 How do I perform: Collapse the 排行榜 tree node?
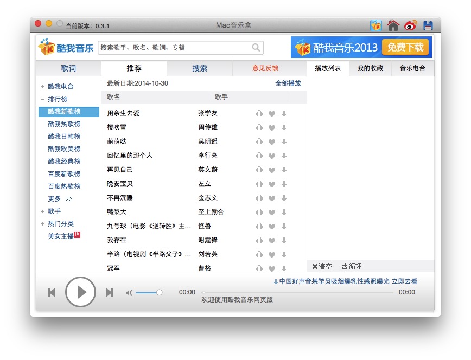coord(43,99)
